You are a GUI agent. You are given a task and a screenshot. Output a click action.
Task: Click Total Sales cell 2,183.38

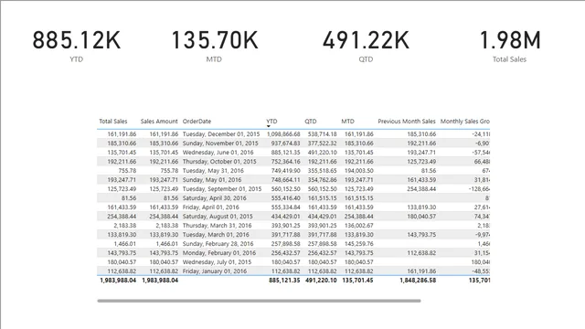click(125, 226)
